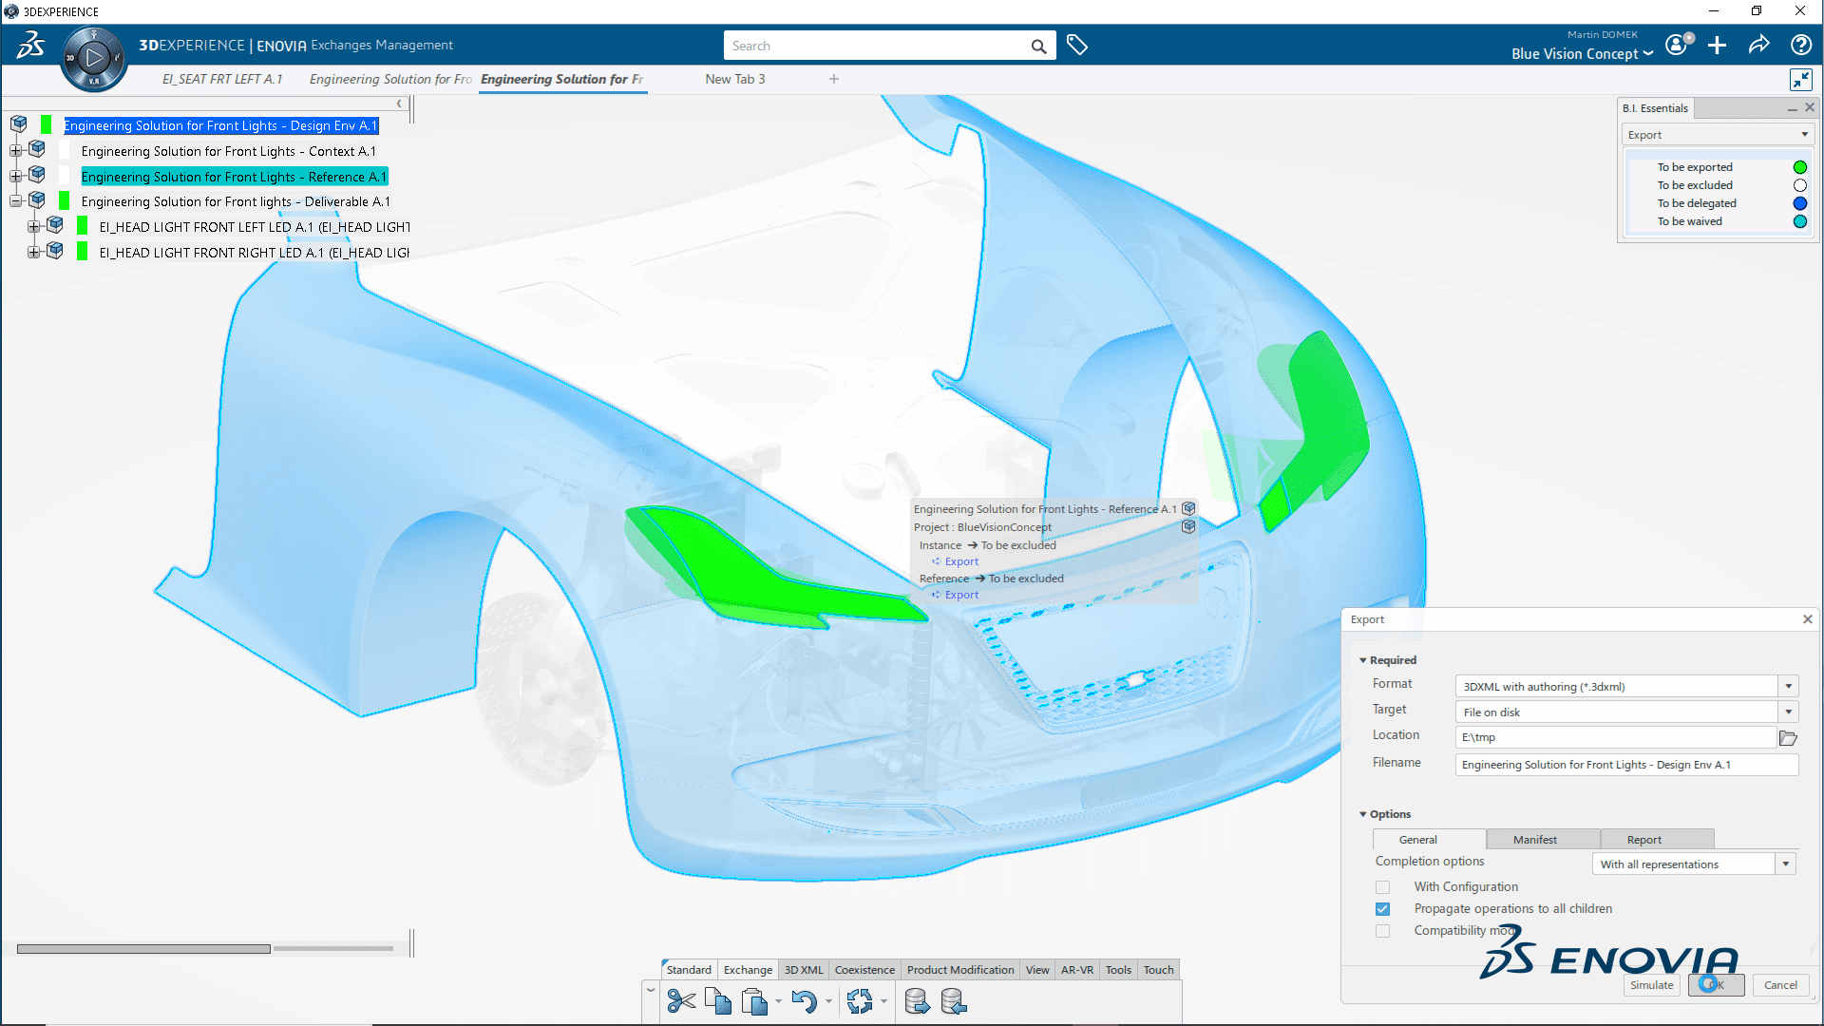Toggle the white marker of Reference A.1 row
The width and height of the screenshot is (1824, 1026).
tap(64, 176)
